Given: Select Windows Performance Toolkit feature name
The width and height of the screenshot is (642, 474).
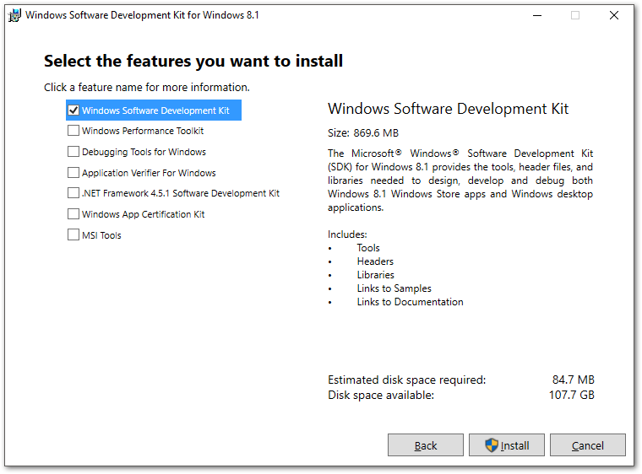Looking at the screenshot, I should coord(143,131).
